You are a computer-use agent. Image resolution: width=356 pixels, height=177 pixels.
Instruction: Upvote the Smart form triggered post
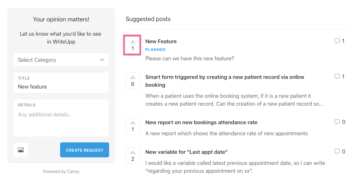click(x=133, y=81)
